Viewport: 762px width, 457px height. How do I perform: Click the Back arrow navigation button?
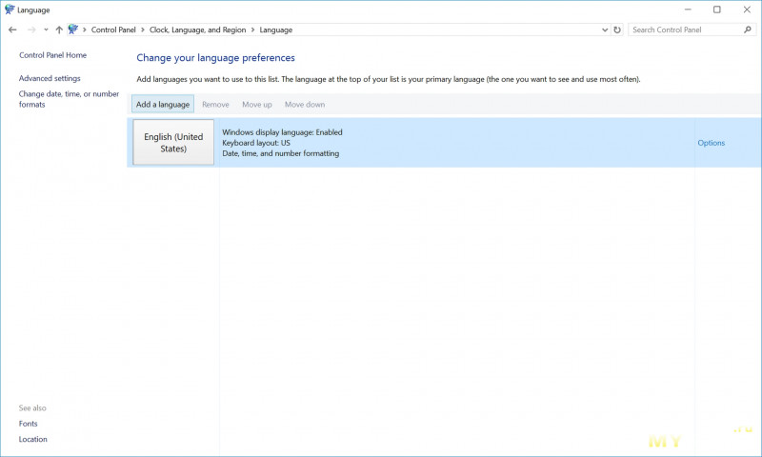(12, 30)
